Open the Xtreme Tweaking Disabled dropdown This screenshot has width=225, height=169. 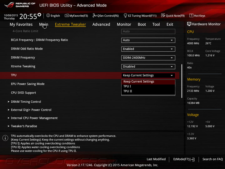click(x=148, y=67)
